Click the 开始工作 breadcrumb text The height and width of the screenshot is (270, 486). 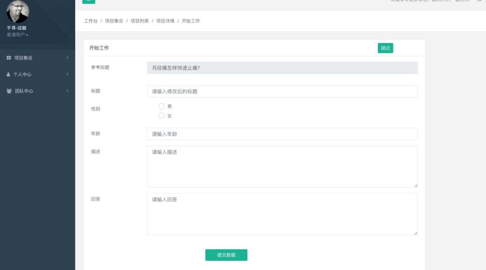[x=191, y=21]
